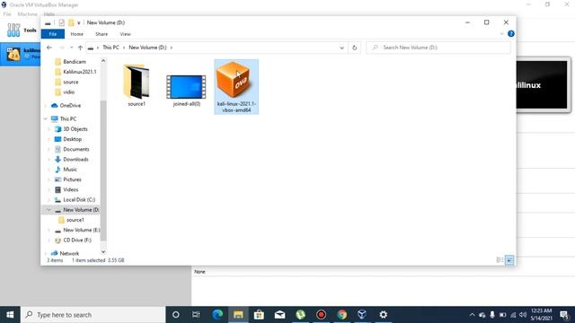Select OneDrive in navigation pane
Viewport: 575px width, 323px height.
pos(70,106)
